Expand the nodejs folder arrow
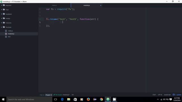 coord(1,18)
